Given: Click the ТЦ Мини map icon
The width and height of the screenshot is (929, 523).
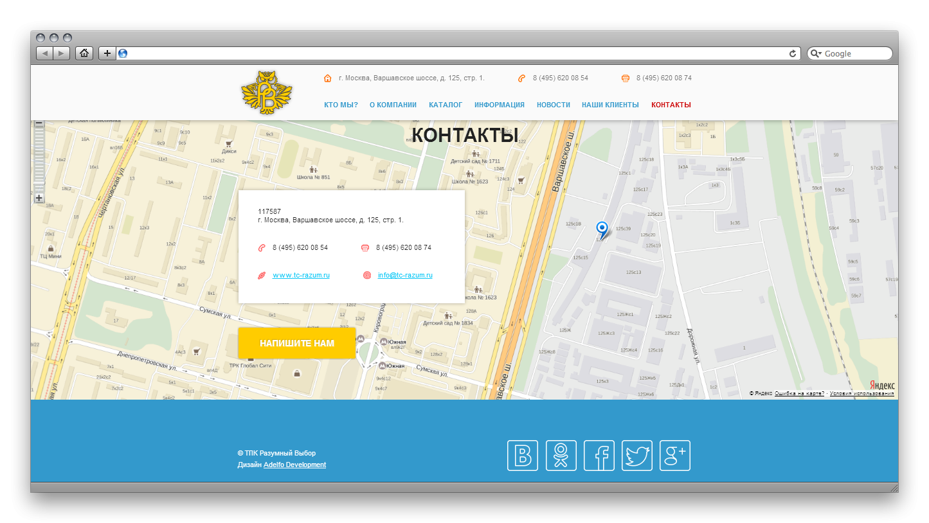Looking at the screenshot, I should 51,248.
